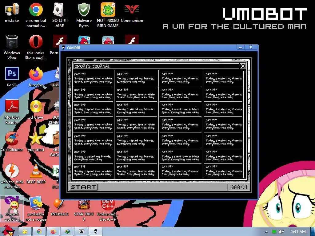Open the orange lightning bolt disc icon
315x236 pixels.
[12, 171]
